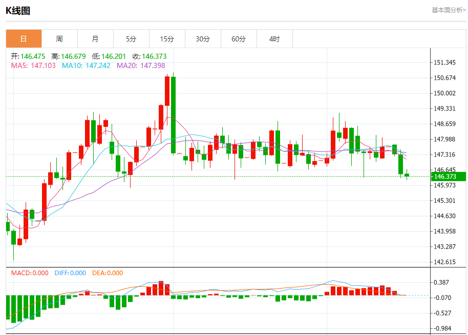Click the MA10: 147.242 indicator label

coord(86,65)
